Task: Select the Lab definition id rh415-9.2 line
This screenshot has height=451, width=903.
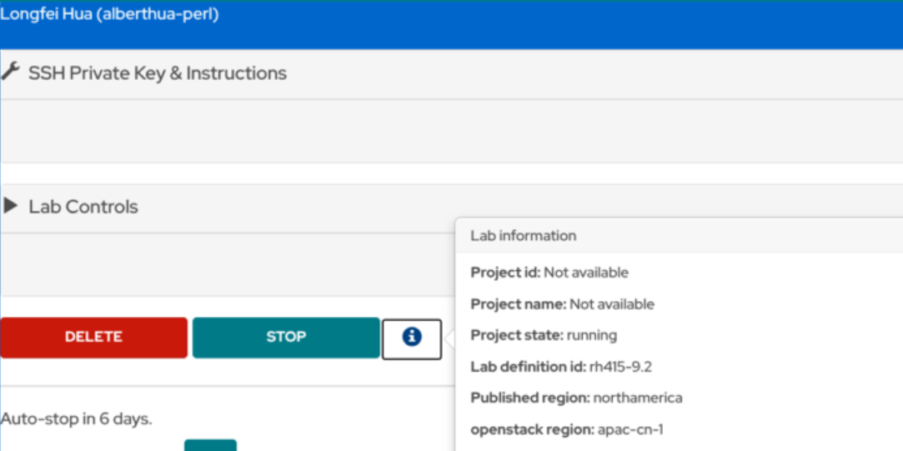Action: pos(561,367)
